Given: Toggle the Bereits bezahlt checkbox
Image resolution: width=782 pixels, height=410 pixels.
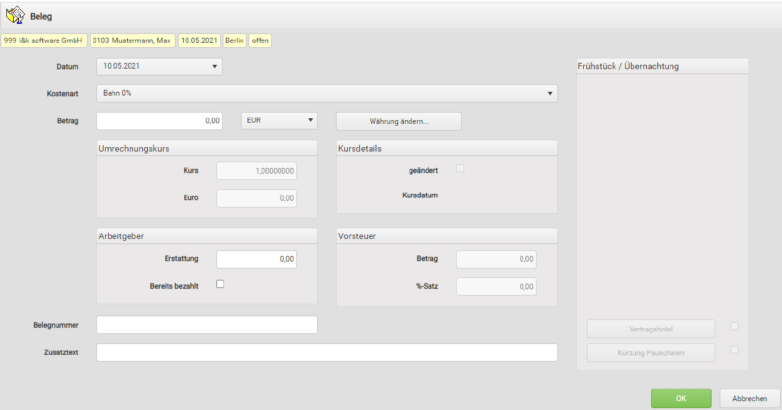Looking at the screenshot, I should [220, 284].
